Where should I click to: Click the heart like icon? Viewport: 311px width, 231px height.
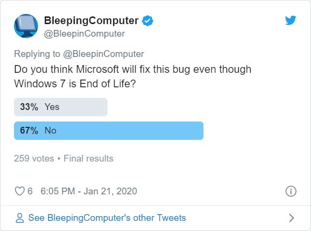click(x=20, y=191)
